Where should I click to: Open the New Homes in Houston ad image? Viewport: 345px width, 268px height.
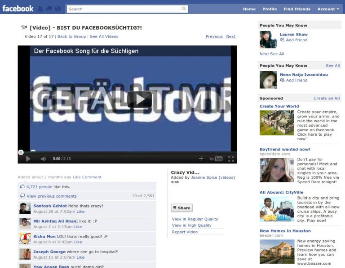(277, 252)
